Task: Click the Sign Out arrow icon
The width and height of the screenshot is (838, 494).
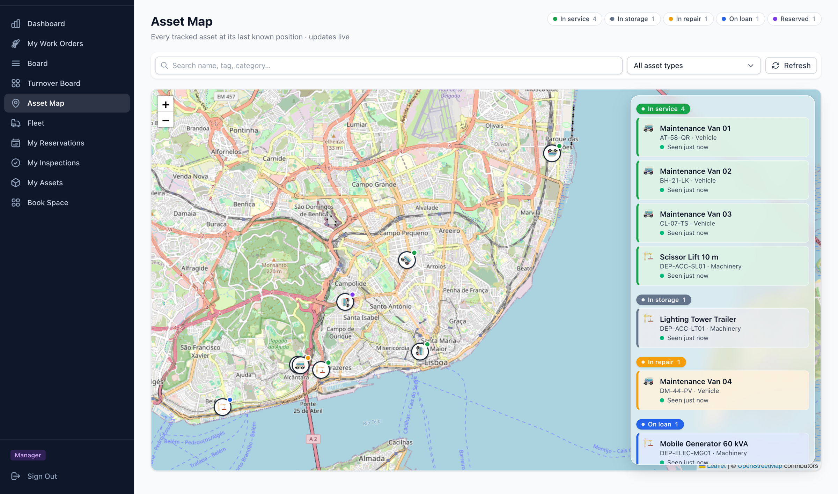Action: 16,476
